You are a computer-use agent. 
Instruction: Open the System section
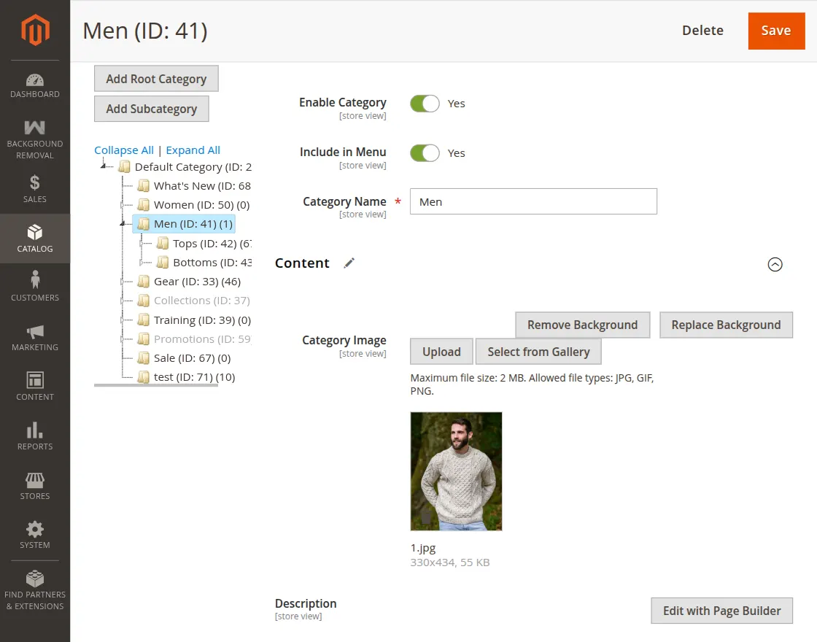point(34,534)
